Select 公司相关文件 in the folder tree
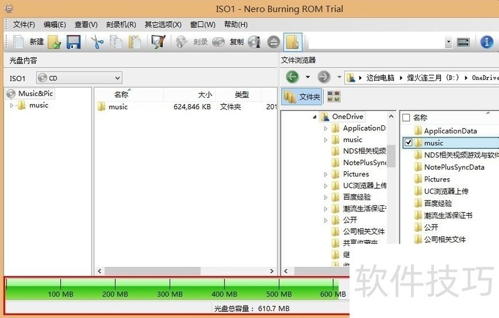499x318 pixels. tap(364, 231)
